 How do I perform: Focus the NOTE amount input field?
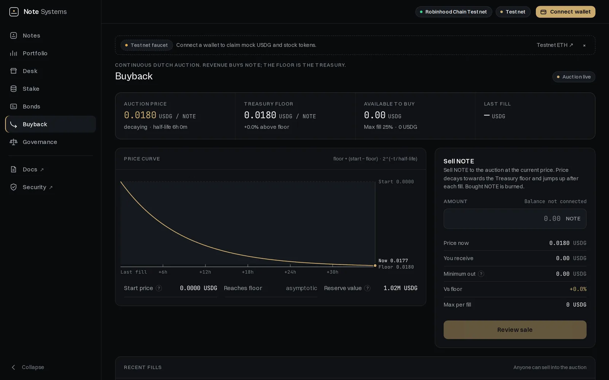tap(515, 218)
